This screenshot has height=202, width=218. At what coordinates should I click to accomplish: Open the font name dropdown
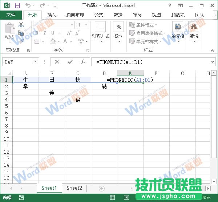72,25
